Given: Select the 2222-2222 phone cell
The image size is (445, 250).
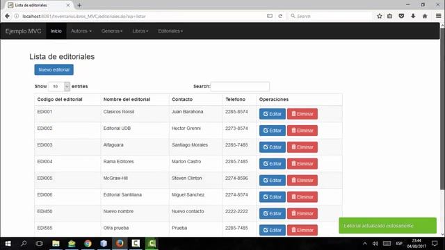Looking at the screenshot, I should point(239,213).
